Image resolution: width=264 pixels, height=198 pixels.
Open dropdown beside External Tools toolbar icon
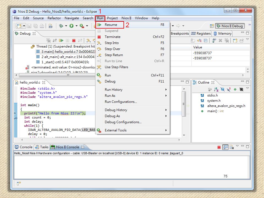pyautogui.click(x=87, y=26)
